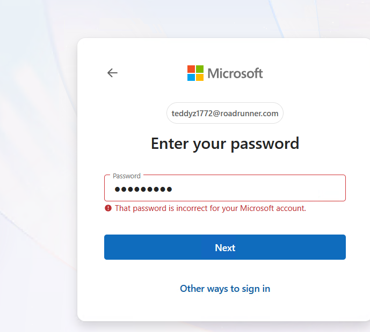Click the blue square of Microsoft logo

click(191, 77)
